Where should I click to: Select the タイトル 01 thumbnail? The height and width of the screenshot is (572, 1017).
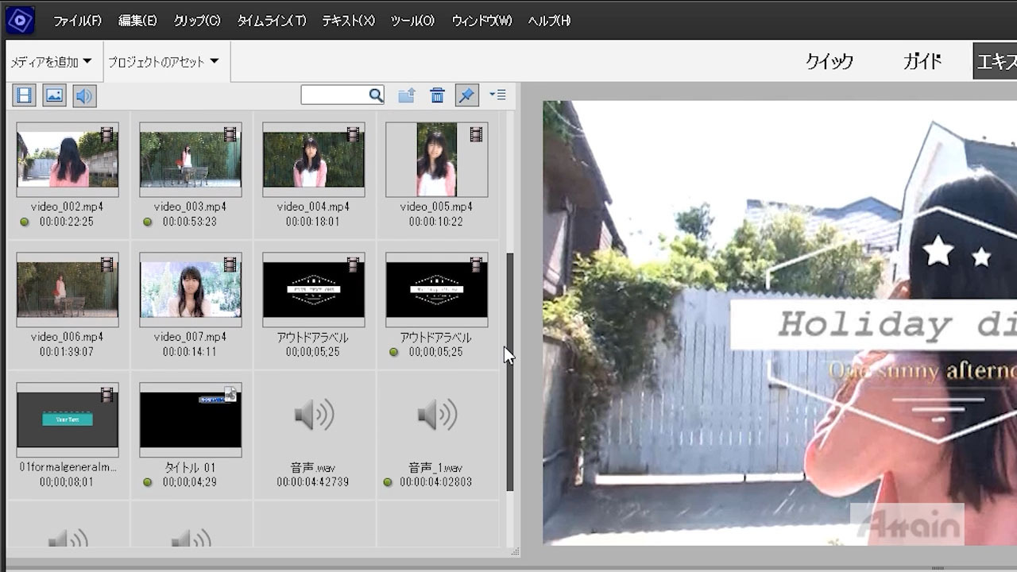(191, 419)
